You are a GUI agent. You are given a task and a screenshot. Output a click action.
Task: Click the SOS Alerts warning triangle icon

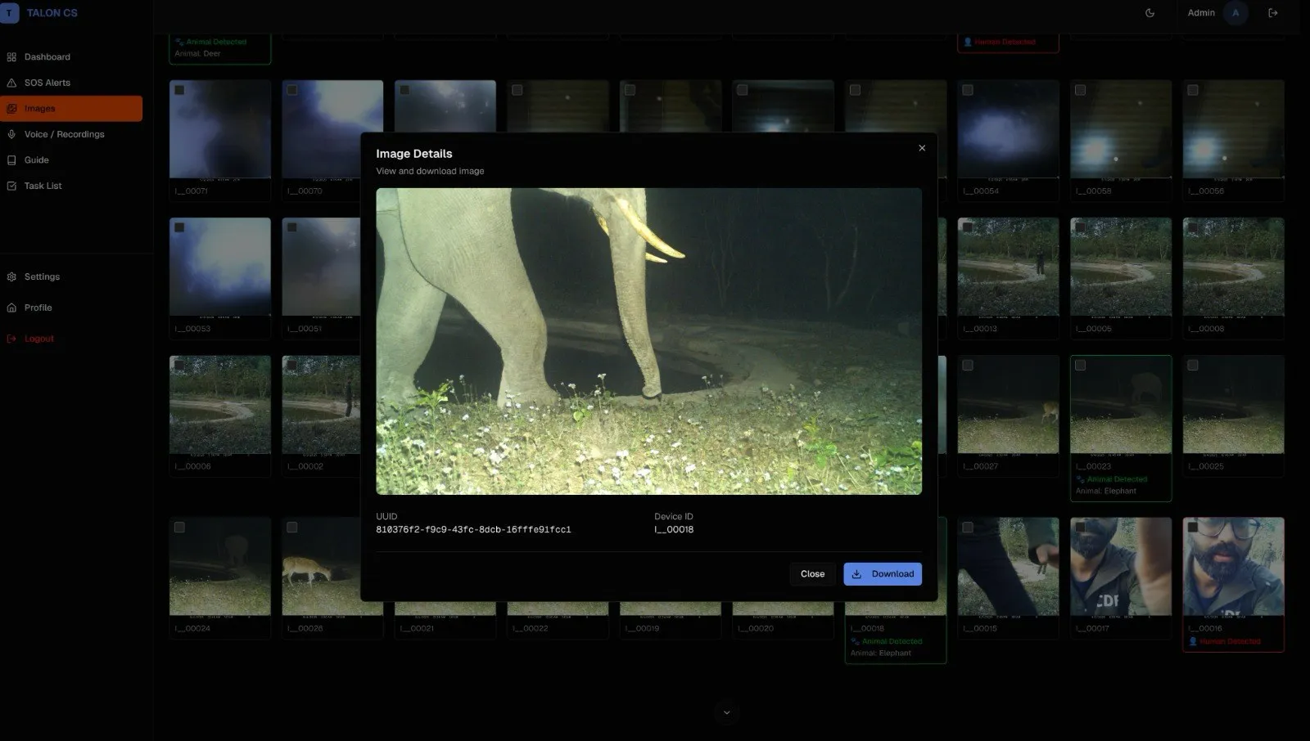click(11, 83)
